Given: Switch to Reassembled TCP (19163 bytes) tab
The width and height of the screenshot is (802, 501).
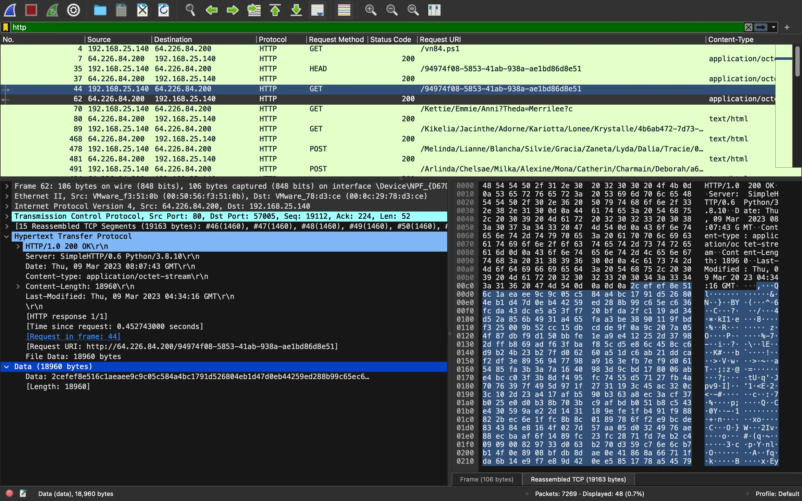Looking at the screenshot, I should [x=578, y=479].
